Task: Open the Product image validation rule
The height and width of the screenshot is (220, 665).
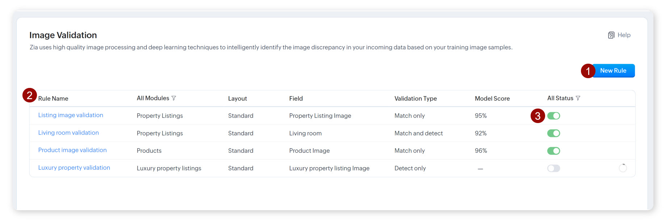Action: (72, 150)
